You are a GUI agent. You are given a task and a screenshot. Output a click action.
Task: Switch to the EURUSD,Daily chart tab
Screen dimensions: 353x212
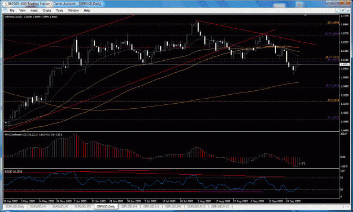point(15,206)
